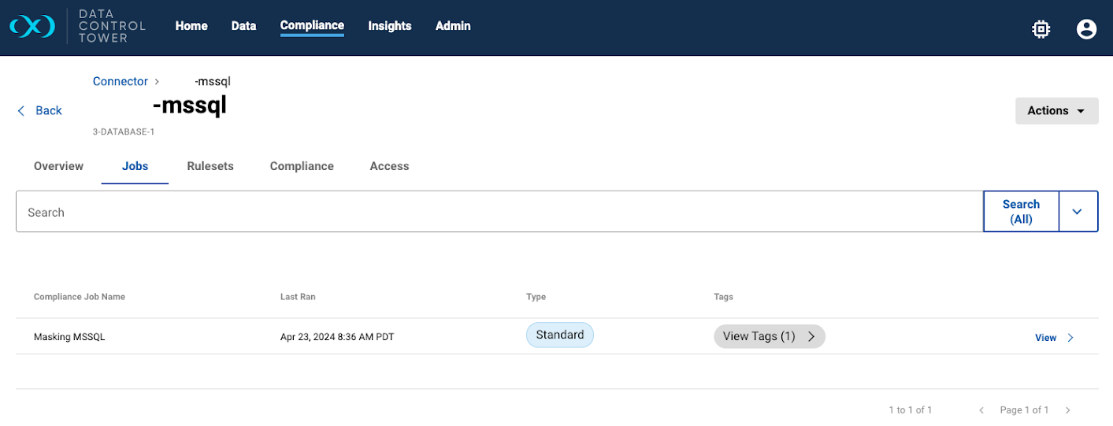Go to next page using right chevron

tap(1068, 410)
